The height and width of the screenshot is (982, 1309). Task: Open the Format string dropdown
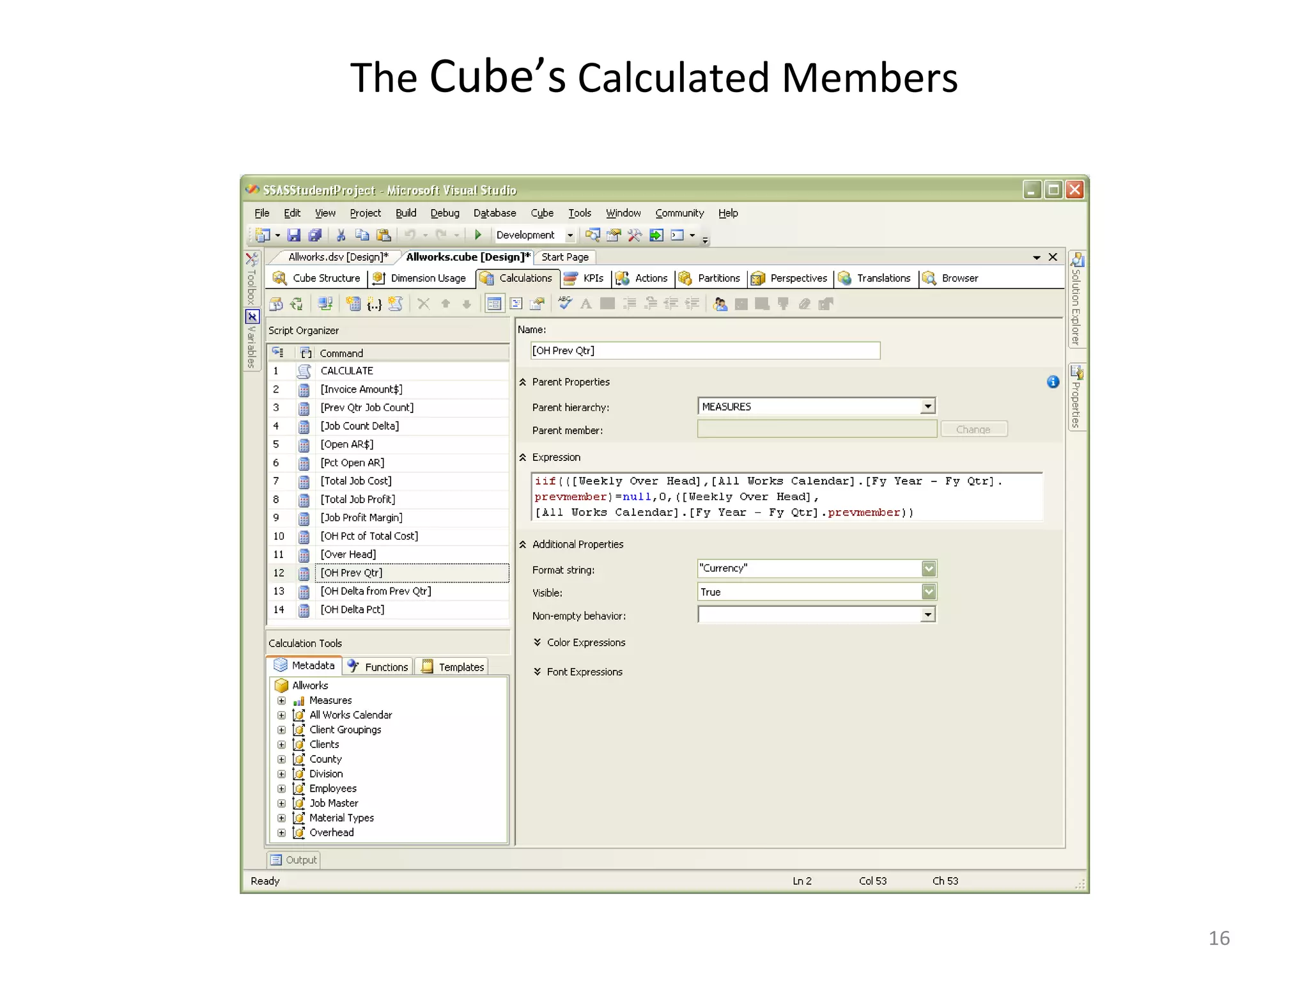tap(929, 568)
